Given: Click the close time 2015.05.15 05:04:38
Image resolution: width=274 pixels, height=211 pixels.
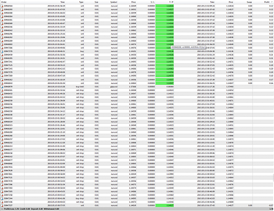Looking at the screenshot, I should point(206,52).
